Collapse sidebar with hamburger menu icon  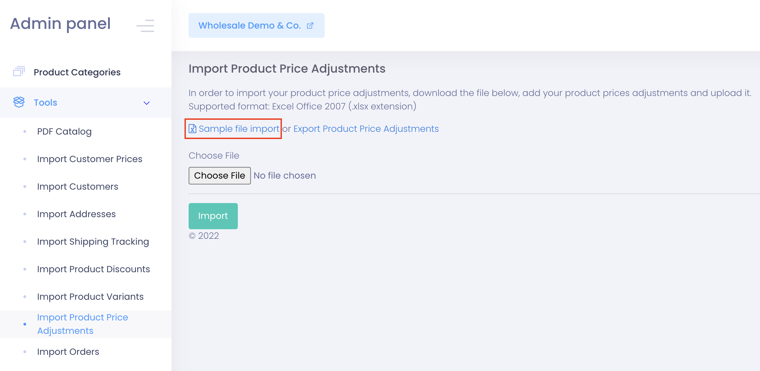pos(145,26)
